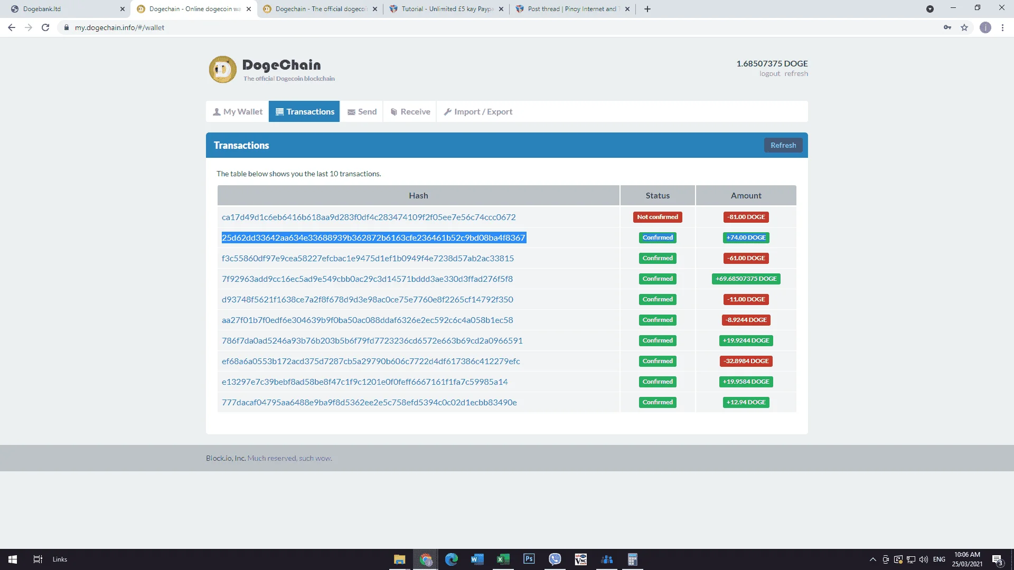The image size is (1014, 570).
Task: Open the Receive tab
Action: (410, 111)
